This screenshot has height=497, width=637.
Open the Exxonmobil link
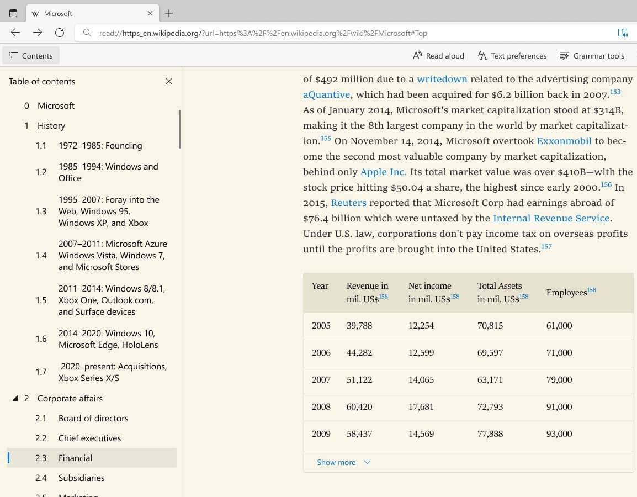tap(564, 141)
